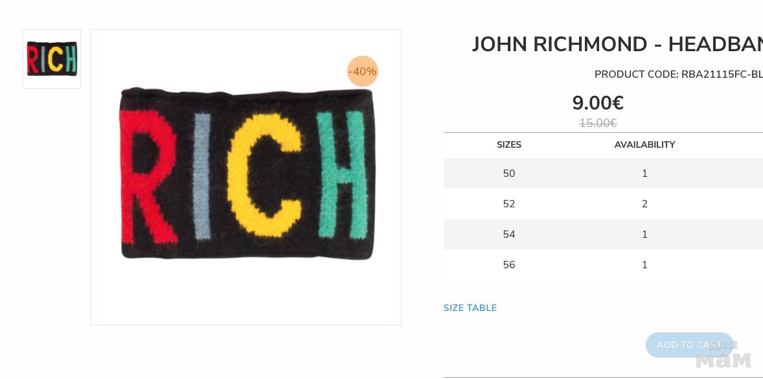Click the AVAILABILITY column header
763x379 pixels.
[x=644, y=144]
